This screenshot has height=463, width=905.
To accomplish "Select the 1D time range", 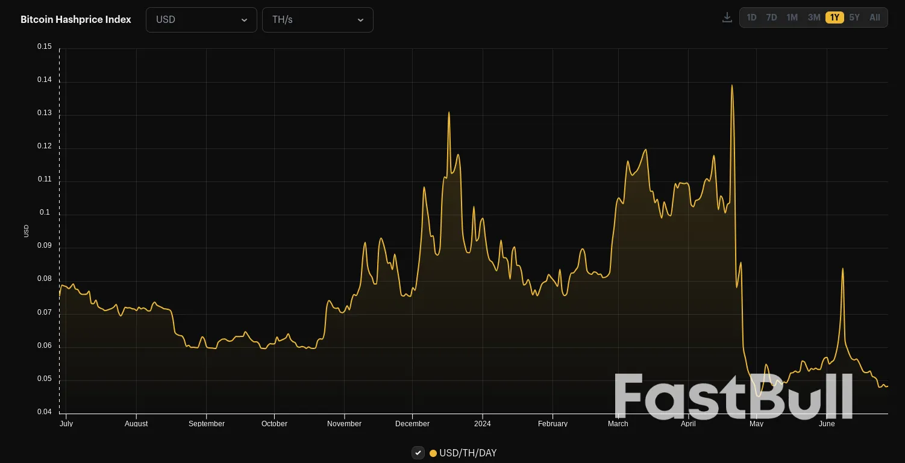I will coord(751,17).
